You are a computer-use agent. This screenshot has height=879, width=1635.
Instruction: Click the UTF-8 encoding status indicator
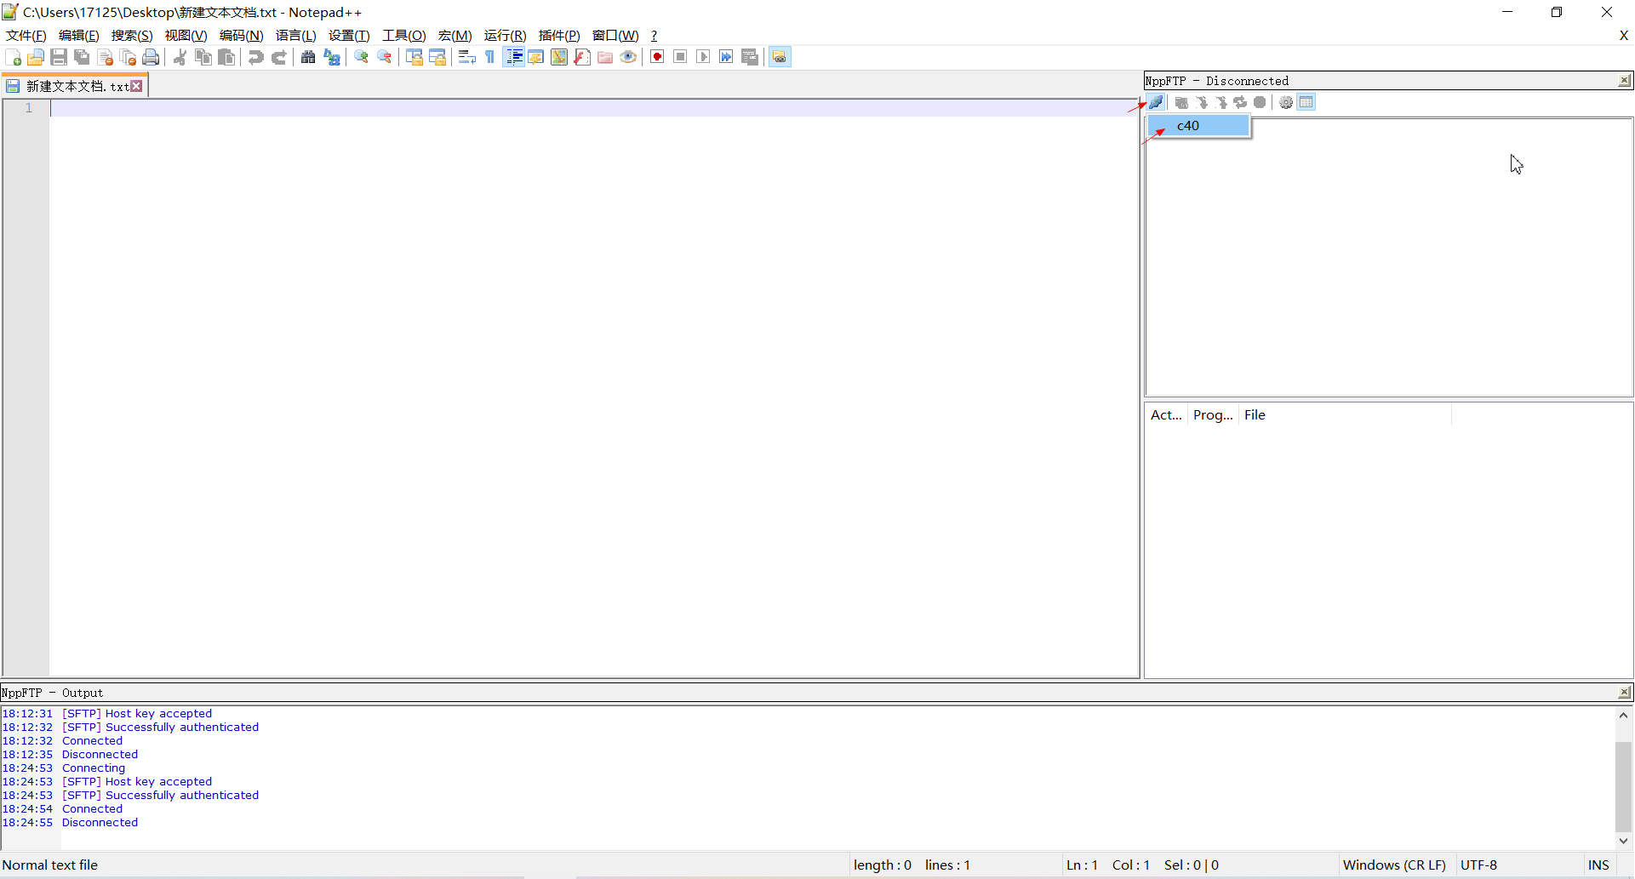(x=1478, y=865)
